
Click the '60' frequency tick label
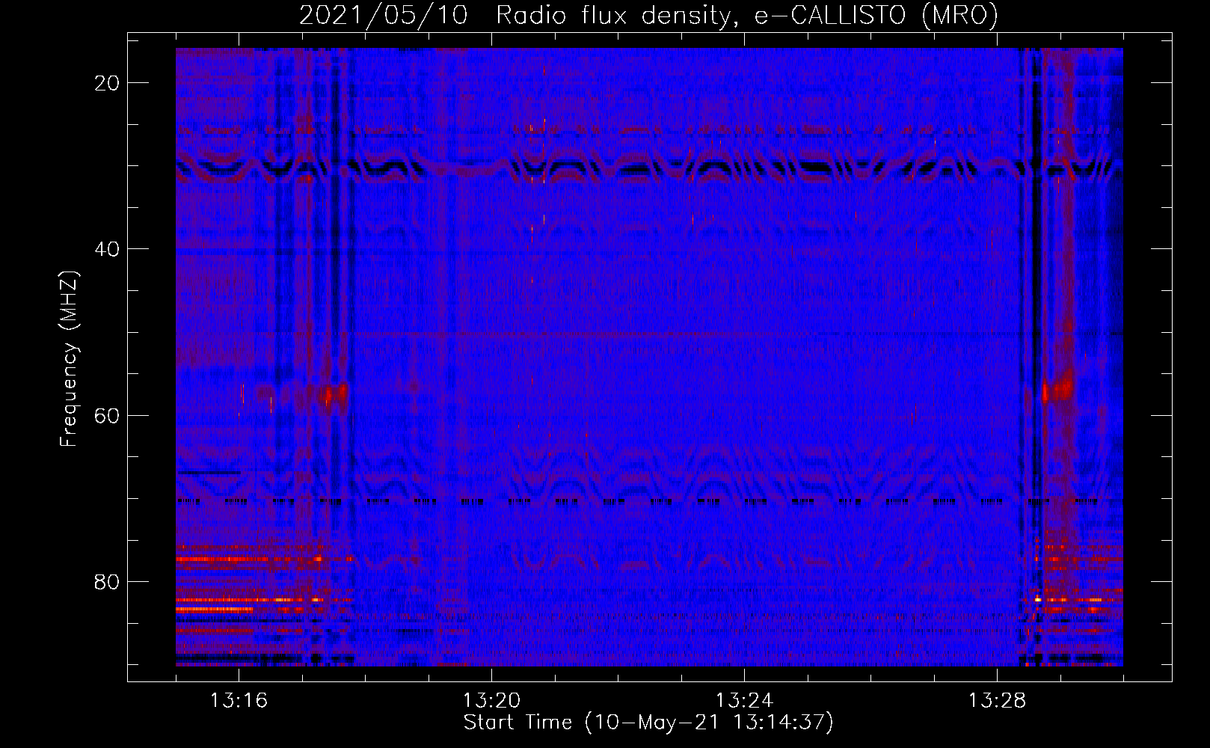click(x=107, y=415)
